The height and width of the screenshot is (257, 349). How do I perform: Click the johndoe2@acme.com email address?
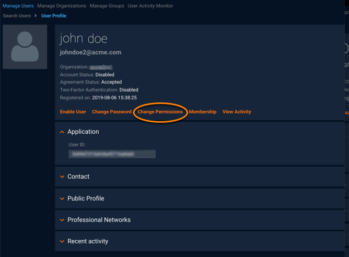tap(90, 52)
